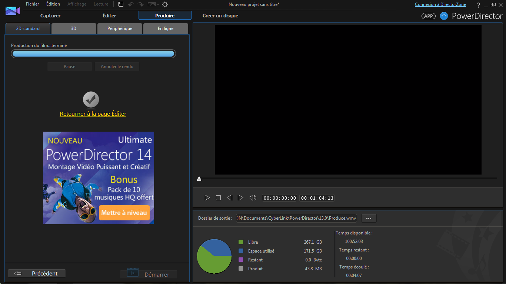
Task: Click the redo arrow icon
Action: coord(140,4)
